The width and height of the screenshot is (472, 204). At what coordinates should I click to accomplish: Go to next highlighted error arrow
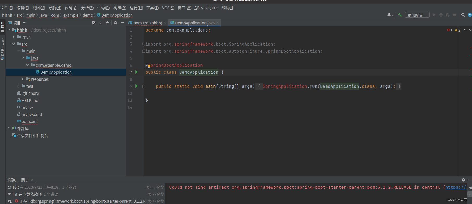point(470,30)
